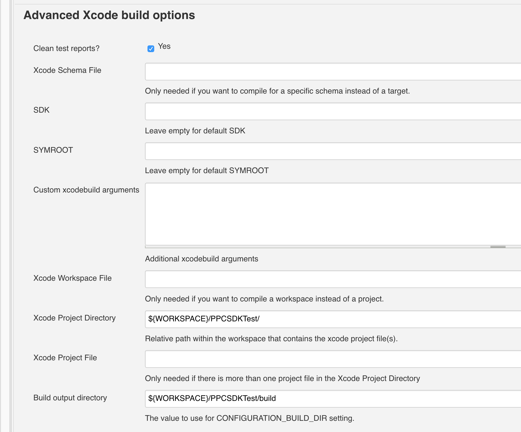521x432 pixels.
Task: Select the SYMROOT input box
Action: [332, 151]
